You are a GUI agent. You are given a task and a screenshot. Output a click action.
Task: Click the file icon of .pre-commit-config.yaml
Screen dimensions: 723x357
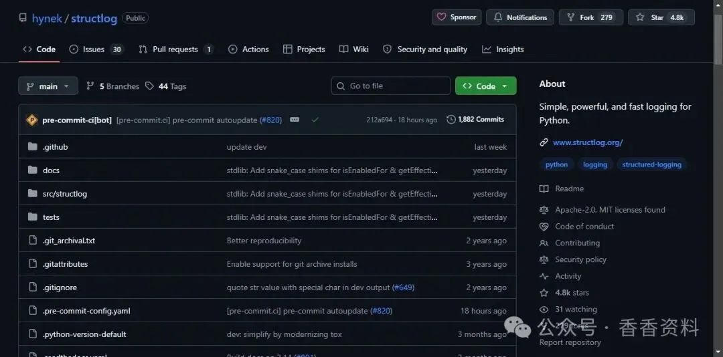(32, 311)
